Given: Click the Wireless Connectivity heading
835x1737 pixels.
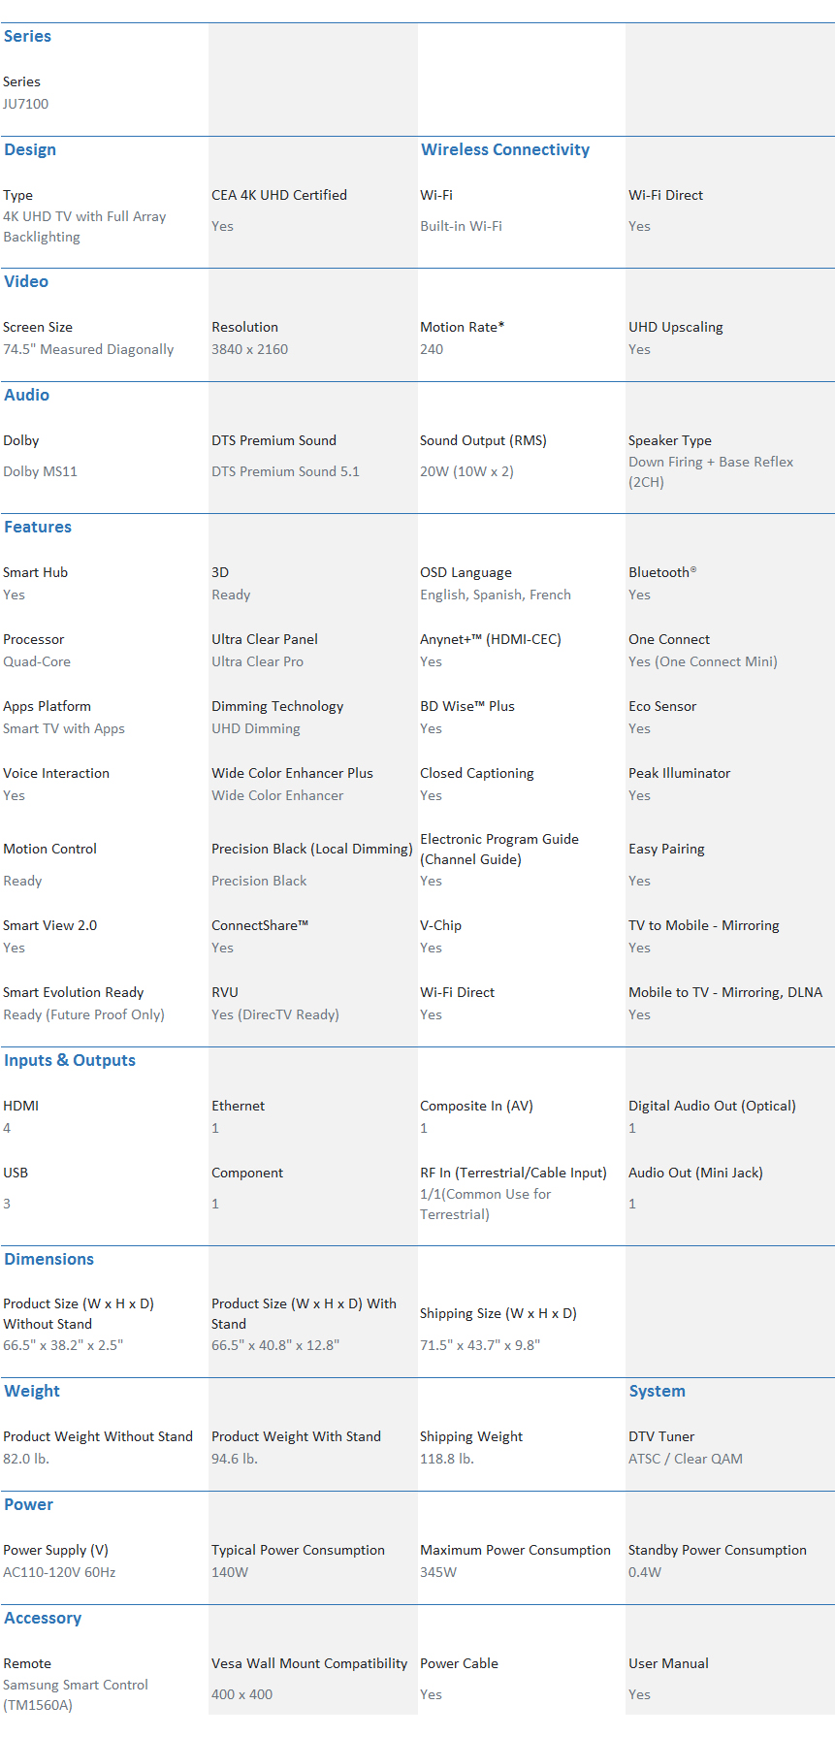Looking at the screenshot, I should tap(504, 150).
